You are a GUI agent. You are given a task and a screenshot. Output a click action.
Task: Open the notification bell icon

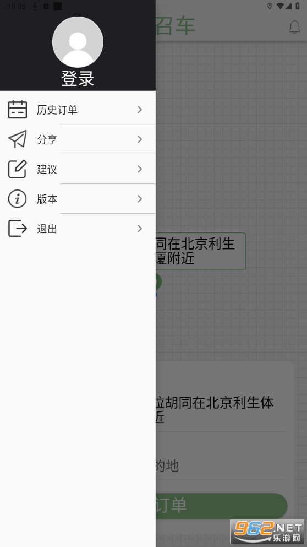pyautogui.click(x=295, y=26)
